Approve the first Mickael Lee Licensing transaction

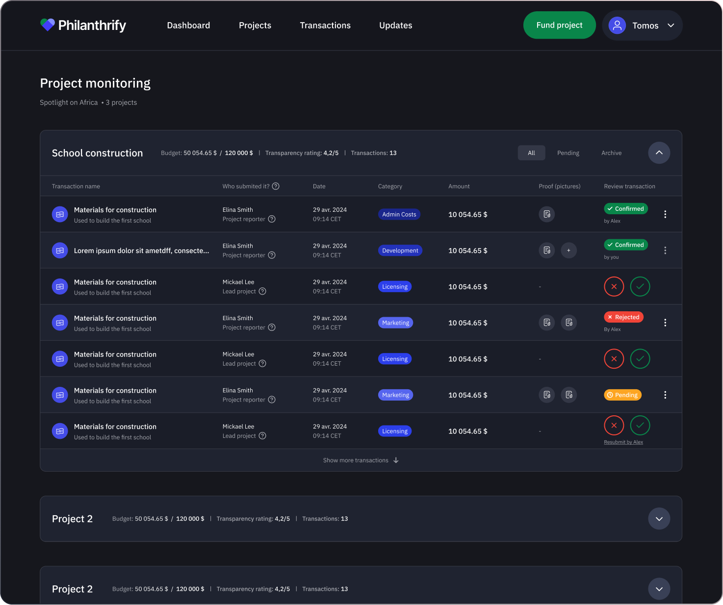(x=640, y=287)
